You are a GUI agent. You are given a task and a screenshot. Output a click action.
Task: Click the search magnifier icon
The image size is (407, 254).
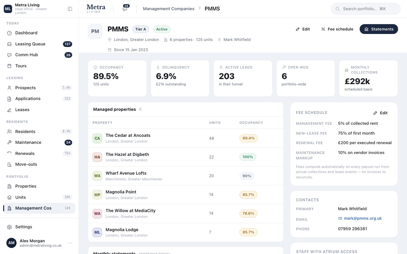(338, 9)
